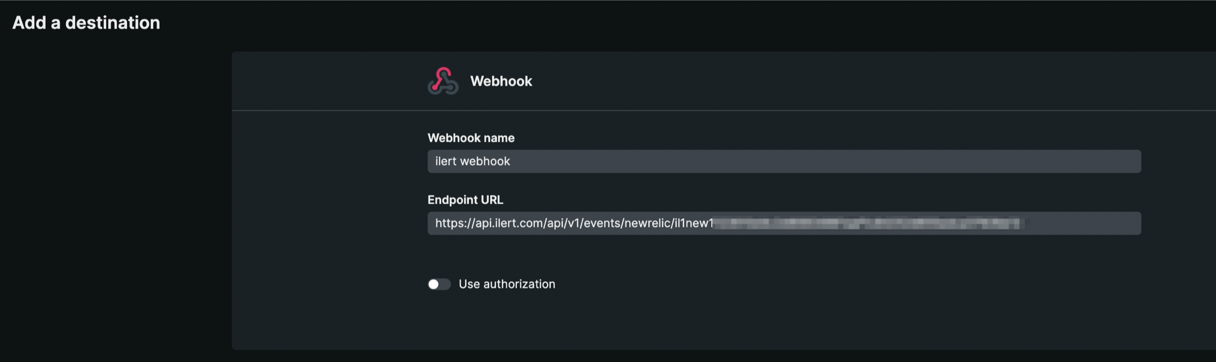Click the blurred portion of the endpoint URL

click(x=866, y=223)
